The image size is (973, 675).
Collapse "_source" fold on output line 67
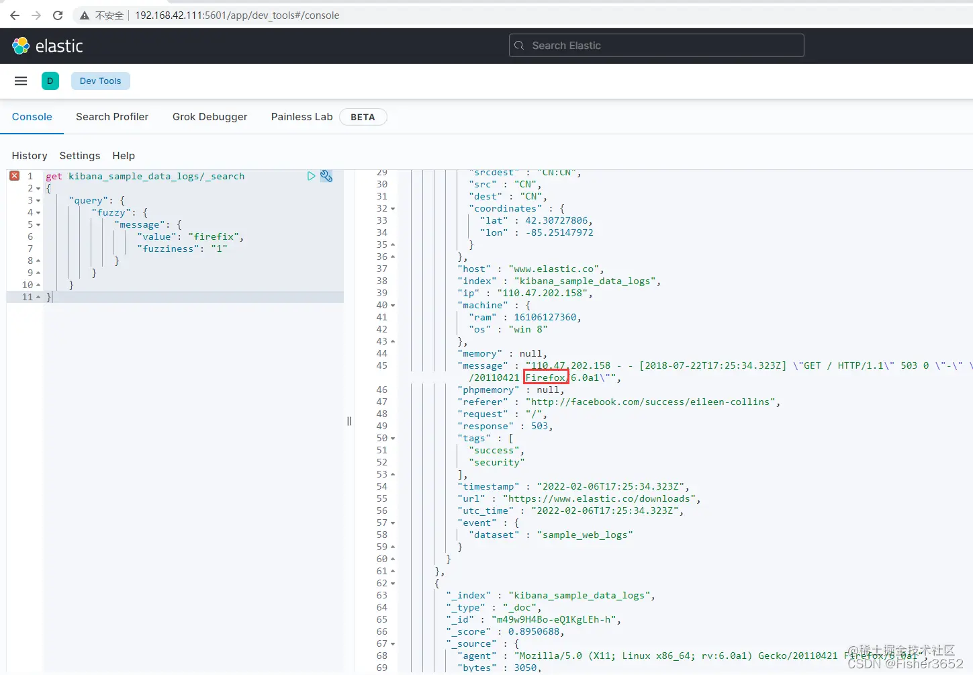coord(393,644)
